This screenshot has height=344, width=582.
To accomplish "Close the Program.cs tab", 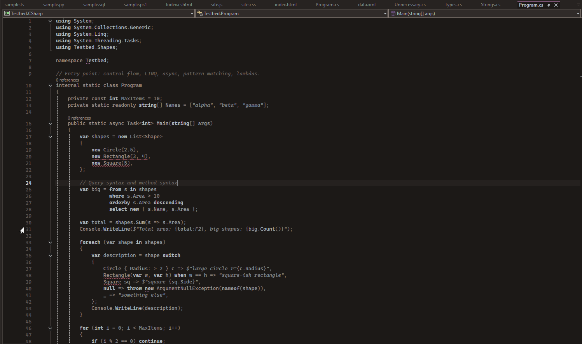I will (556, 5).
